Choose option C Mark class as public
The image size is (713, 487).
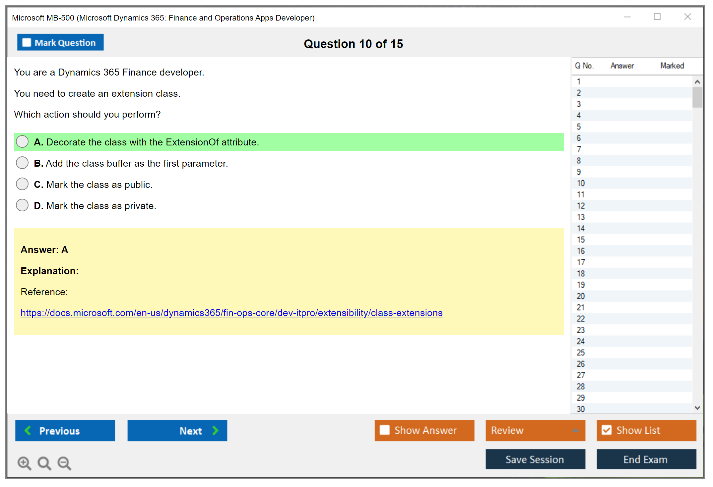[22, 184]
